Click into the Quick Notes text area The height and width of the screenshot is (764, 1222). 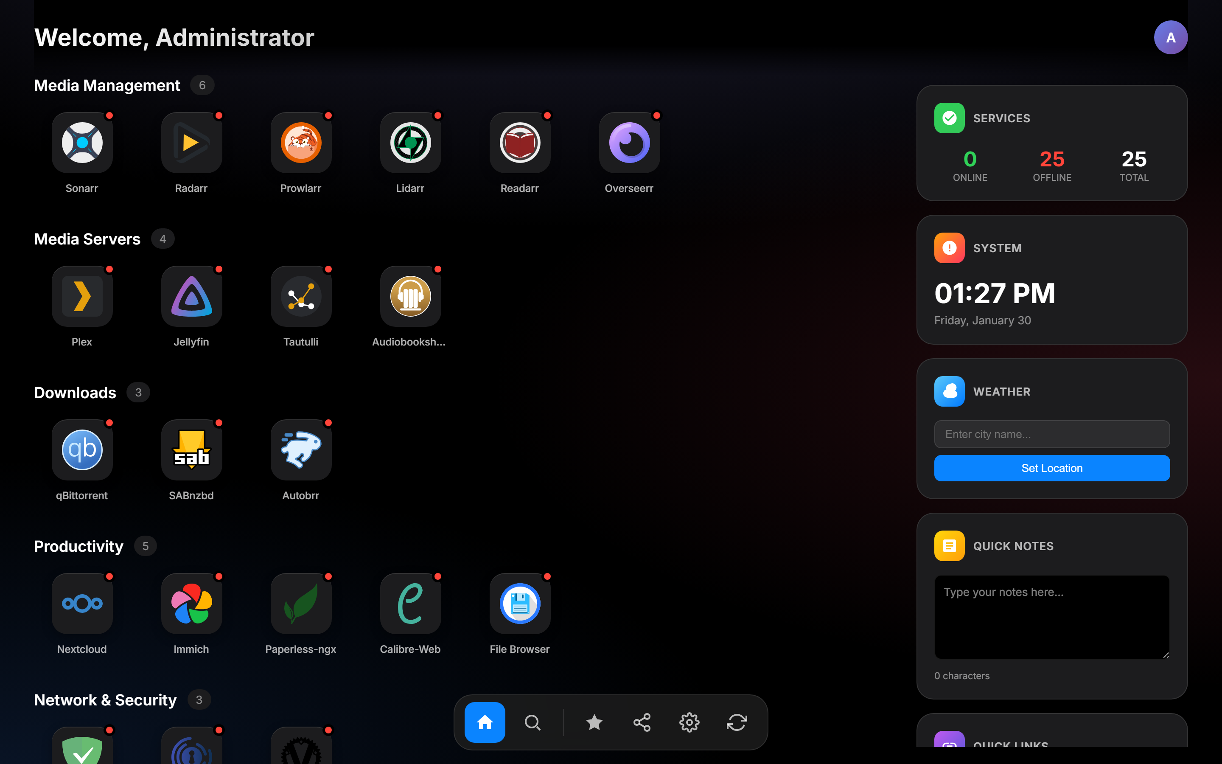[1052, 617]
